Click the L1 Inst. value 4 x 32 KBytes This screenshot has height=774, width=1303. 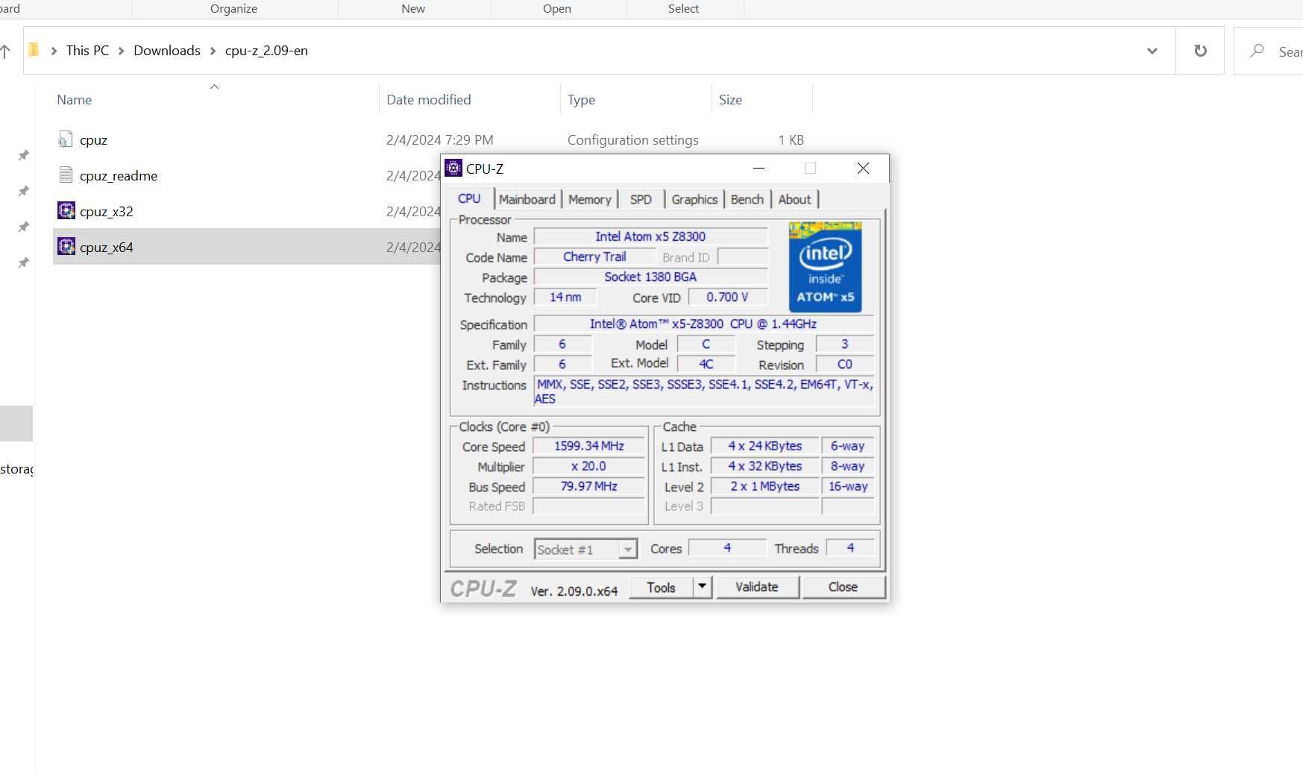765,466
